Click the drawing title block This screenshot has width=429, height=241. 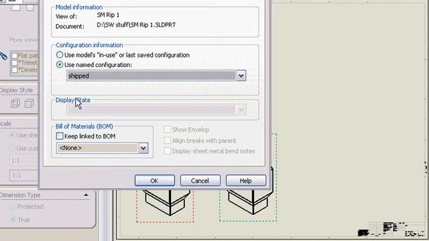click(391, 229)
